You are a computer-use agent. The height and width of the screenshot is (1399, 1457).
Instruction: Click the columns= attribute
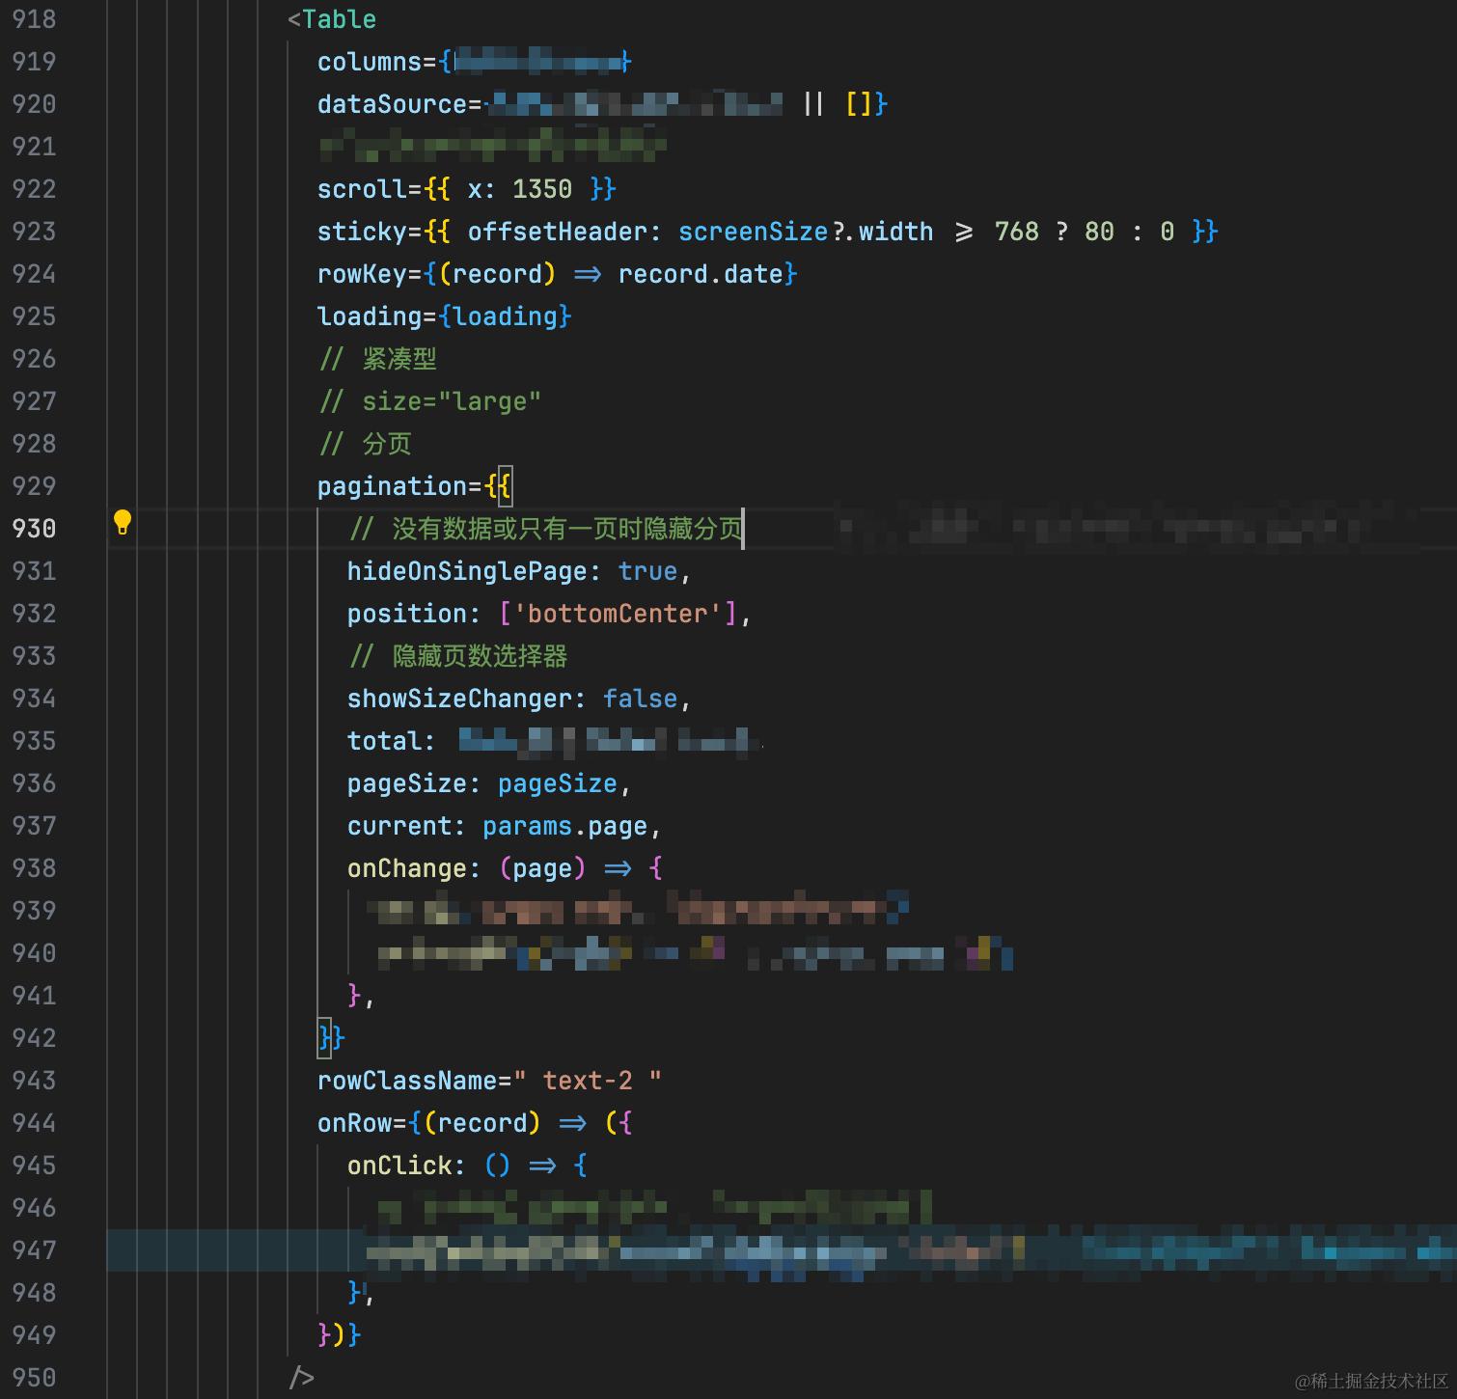coord(377,62)
